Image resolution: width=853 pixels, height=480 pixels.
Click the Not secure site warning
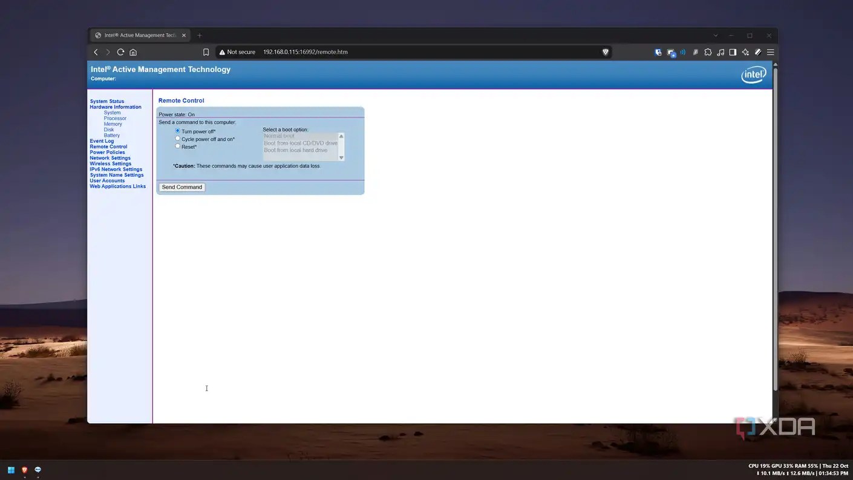click(x=237, y=52)
